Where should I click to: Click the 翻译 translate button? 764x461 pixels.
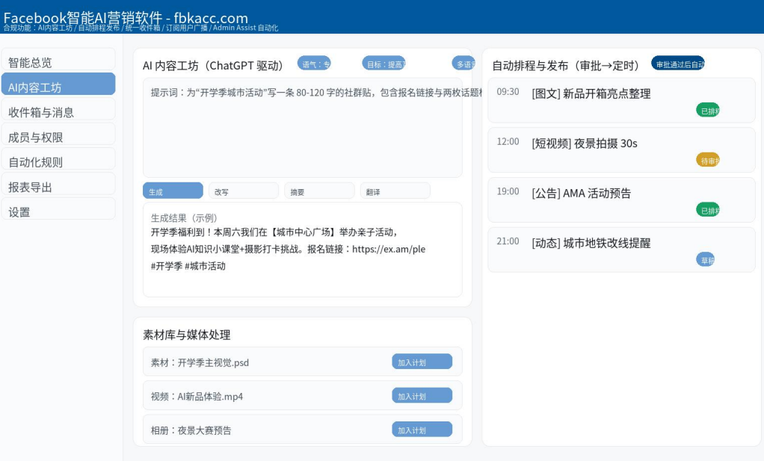(395, 191)
